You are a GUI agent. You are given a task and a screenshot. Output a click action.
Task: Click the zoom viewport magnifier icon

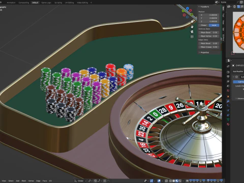point(192,21)
